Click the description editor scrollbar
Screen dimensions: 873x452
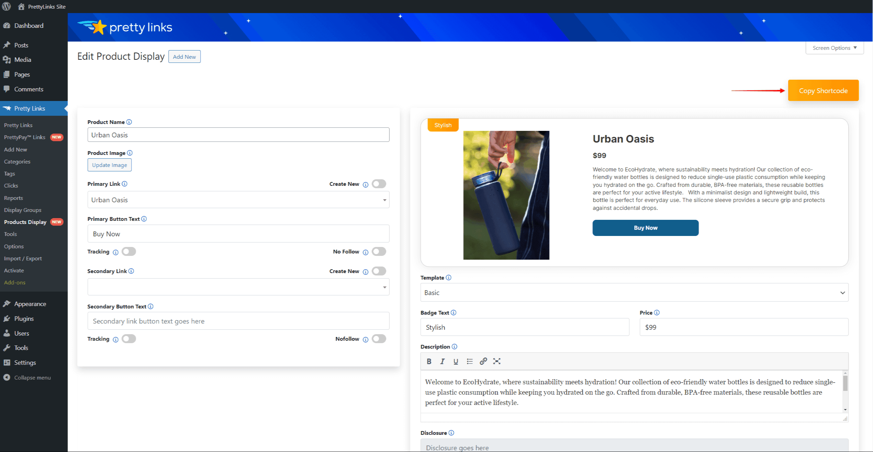pos(845,383)
